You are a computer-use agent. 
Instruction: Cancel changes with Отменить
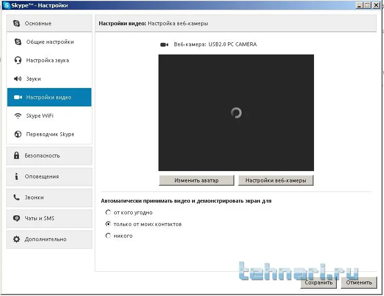pyautogui.click(x=359, y=282)
